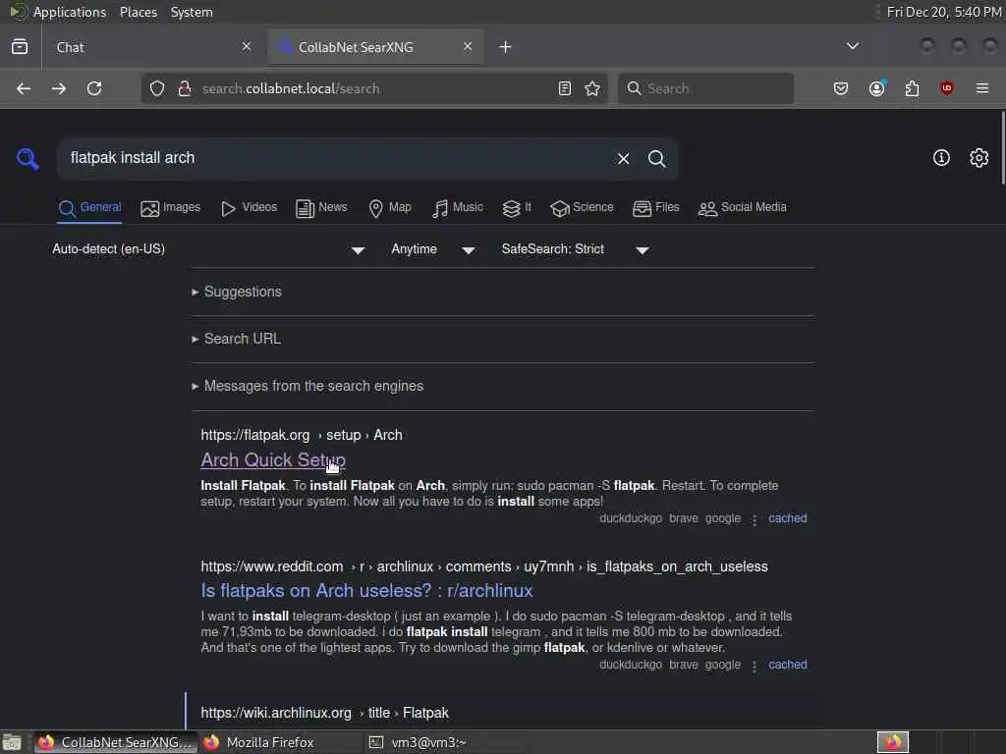Image resolution: width=1006 pixels, height=754 pixels.
Task: Focus the browser address bar
Action: coord(375,88)
